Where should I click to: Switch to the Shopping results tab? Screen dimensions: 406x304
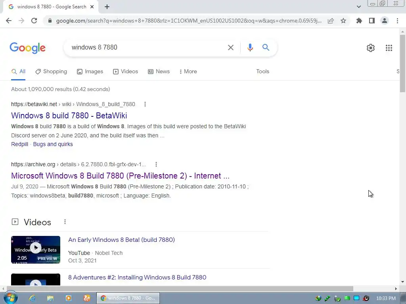(x=51, y=72)
